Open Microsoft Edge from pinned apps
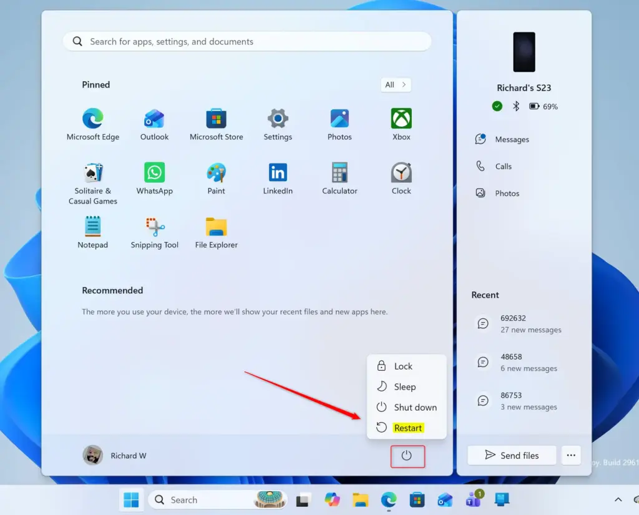Viewport: 639px width, 515px height. (x=93, y=124)
